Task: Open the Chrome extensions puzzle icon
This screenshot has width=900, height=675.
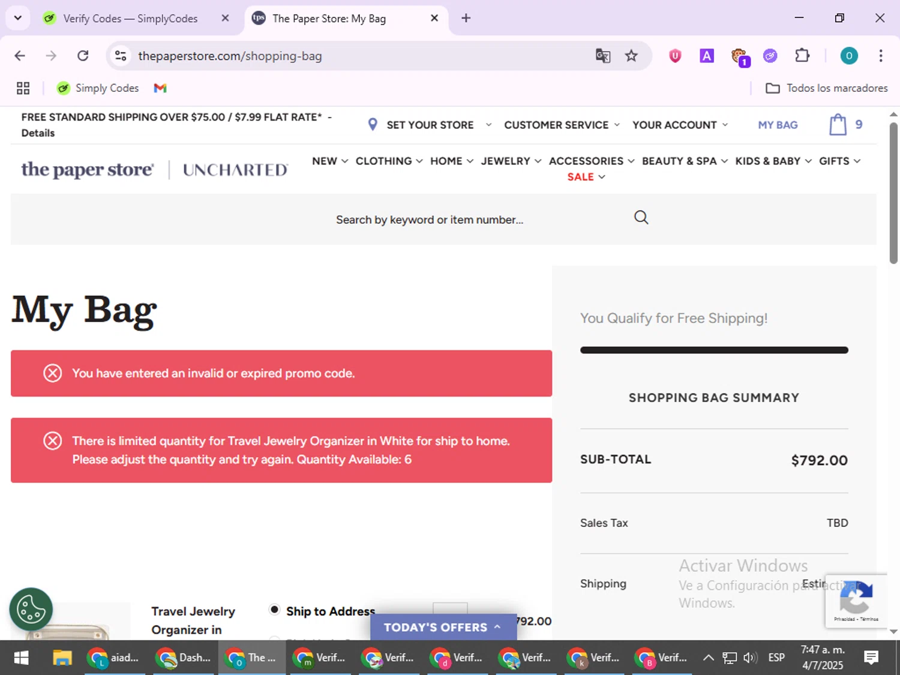Action: click(802, 56)
